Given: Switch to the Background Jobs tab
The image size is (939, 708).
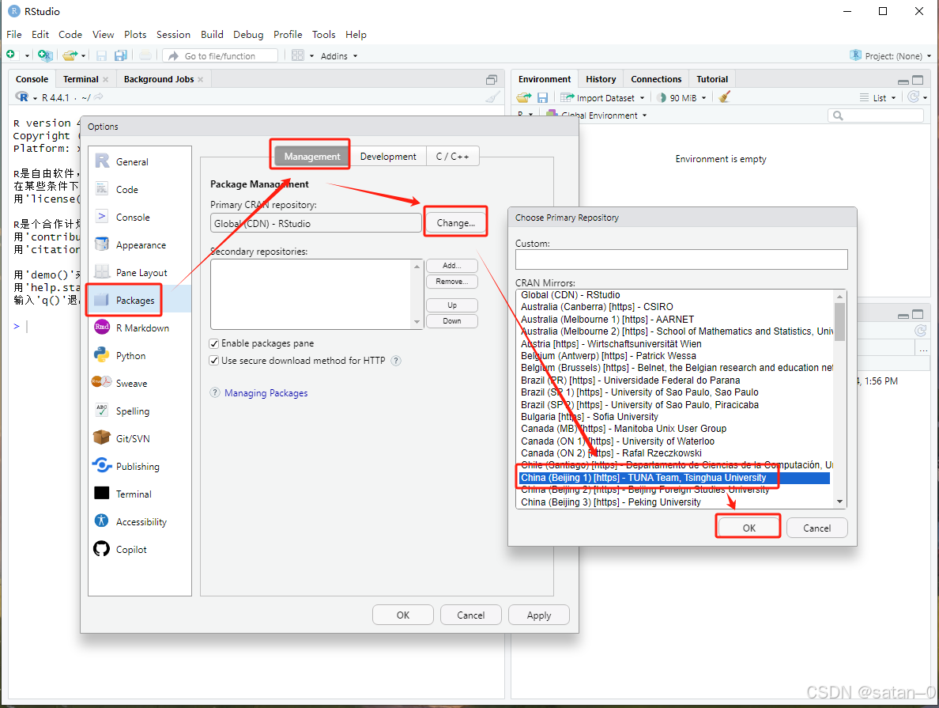Looking at the screenshot, I should [159, 79].
